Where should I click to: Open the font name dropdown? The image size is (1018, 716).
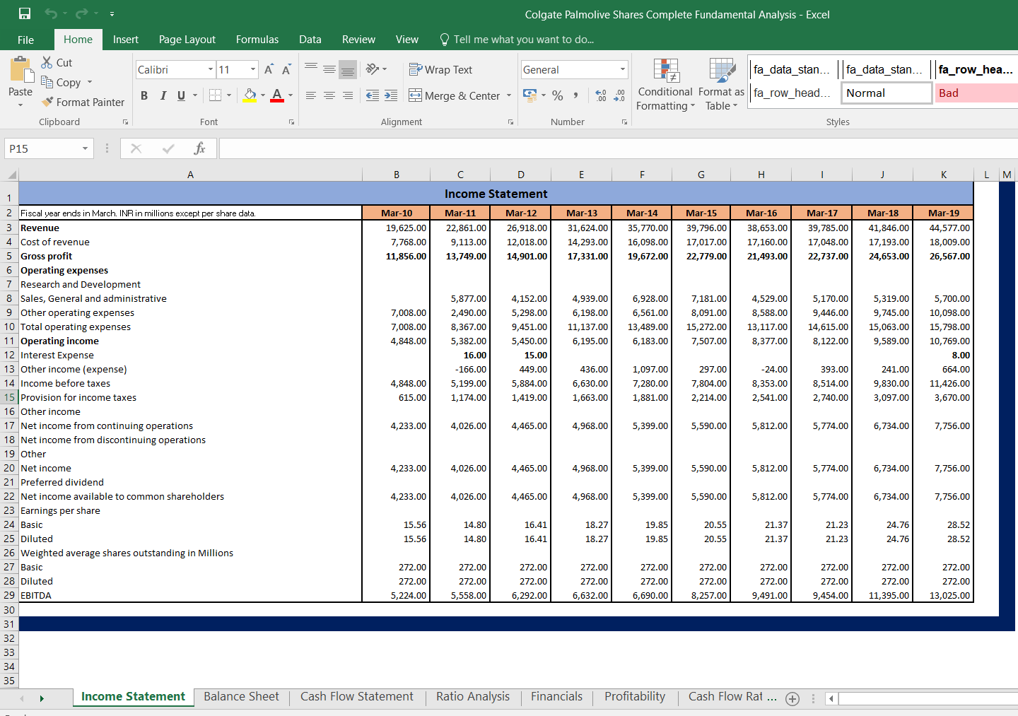211,69
